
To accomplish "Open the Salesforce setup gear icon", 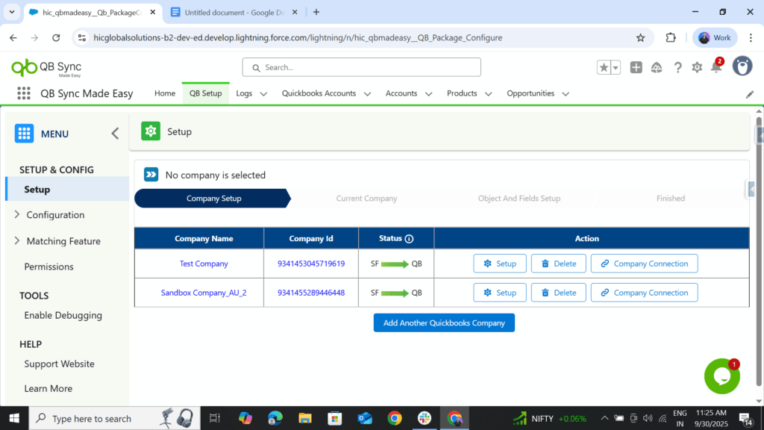I will (697, 67).
